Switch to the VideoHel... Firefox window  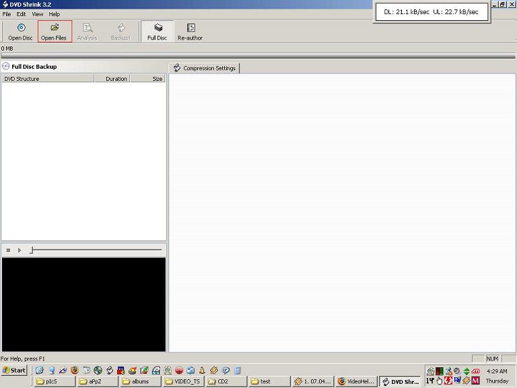tap(356, 381)
